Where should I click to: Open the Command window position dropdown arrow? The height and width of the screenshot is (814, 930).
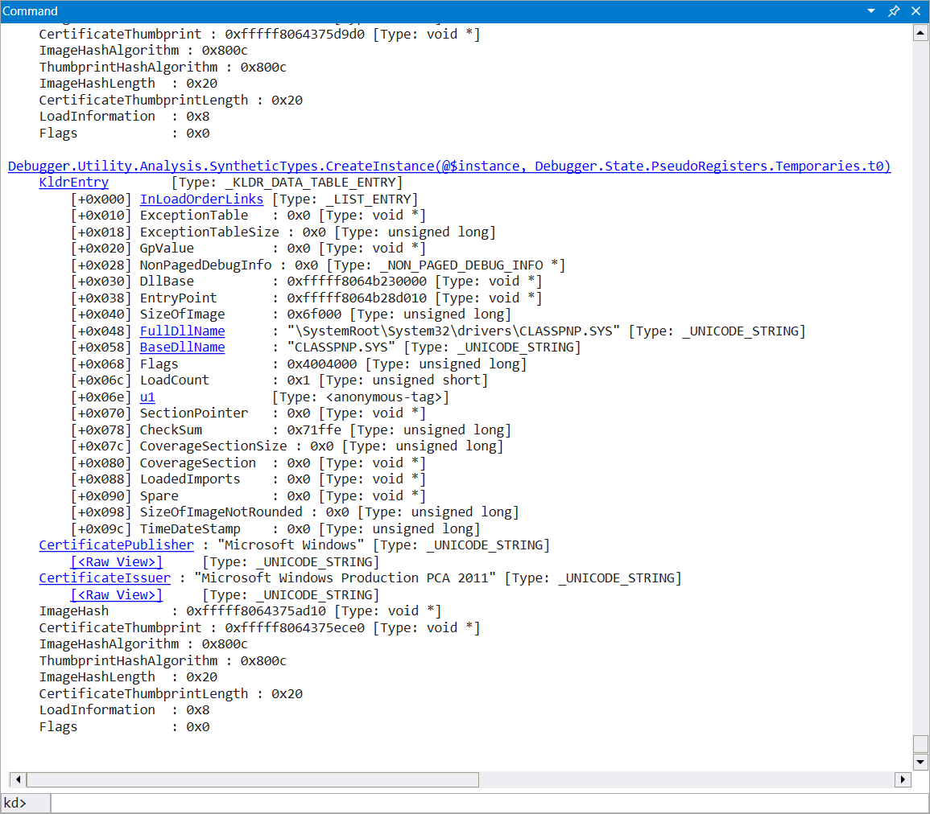pyautogui.click(x=871, y=11)
